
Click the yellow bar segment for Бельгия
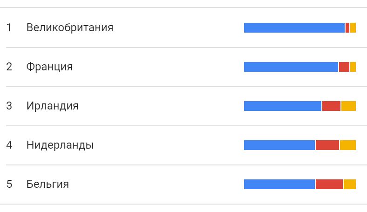pos(350,184)
